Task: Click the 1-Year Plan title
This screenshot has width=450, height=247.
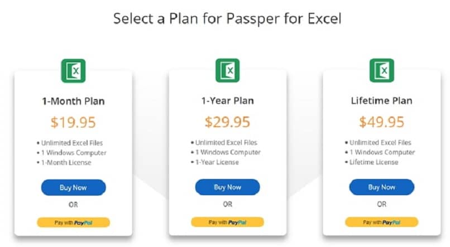Action: [227, 101]
